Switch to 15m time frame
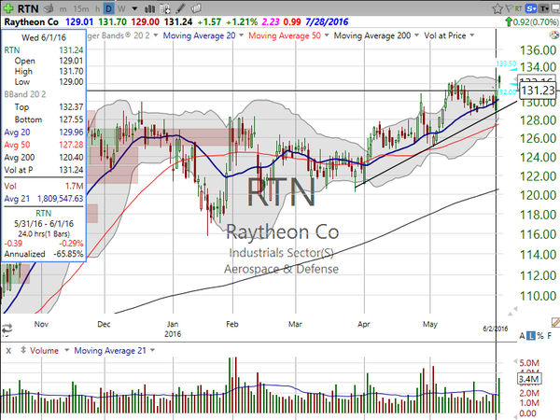The width and height of the screenshot is (560, 420). click(80, 9)
